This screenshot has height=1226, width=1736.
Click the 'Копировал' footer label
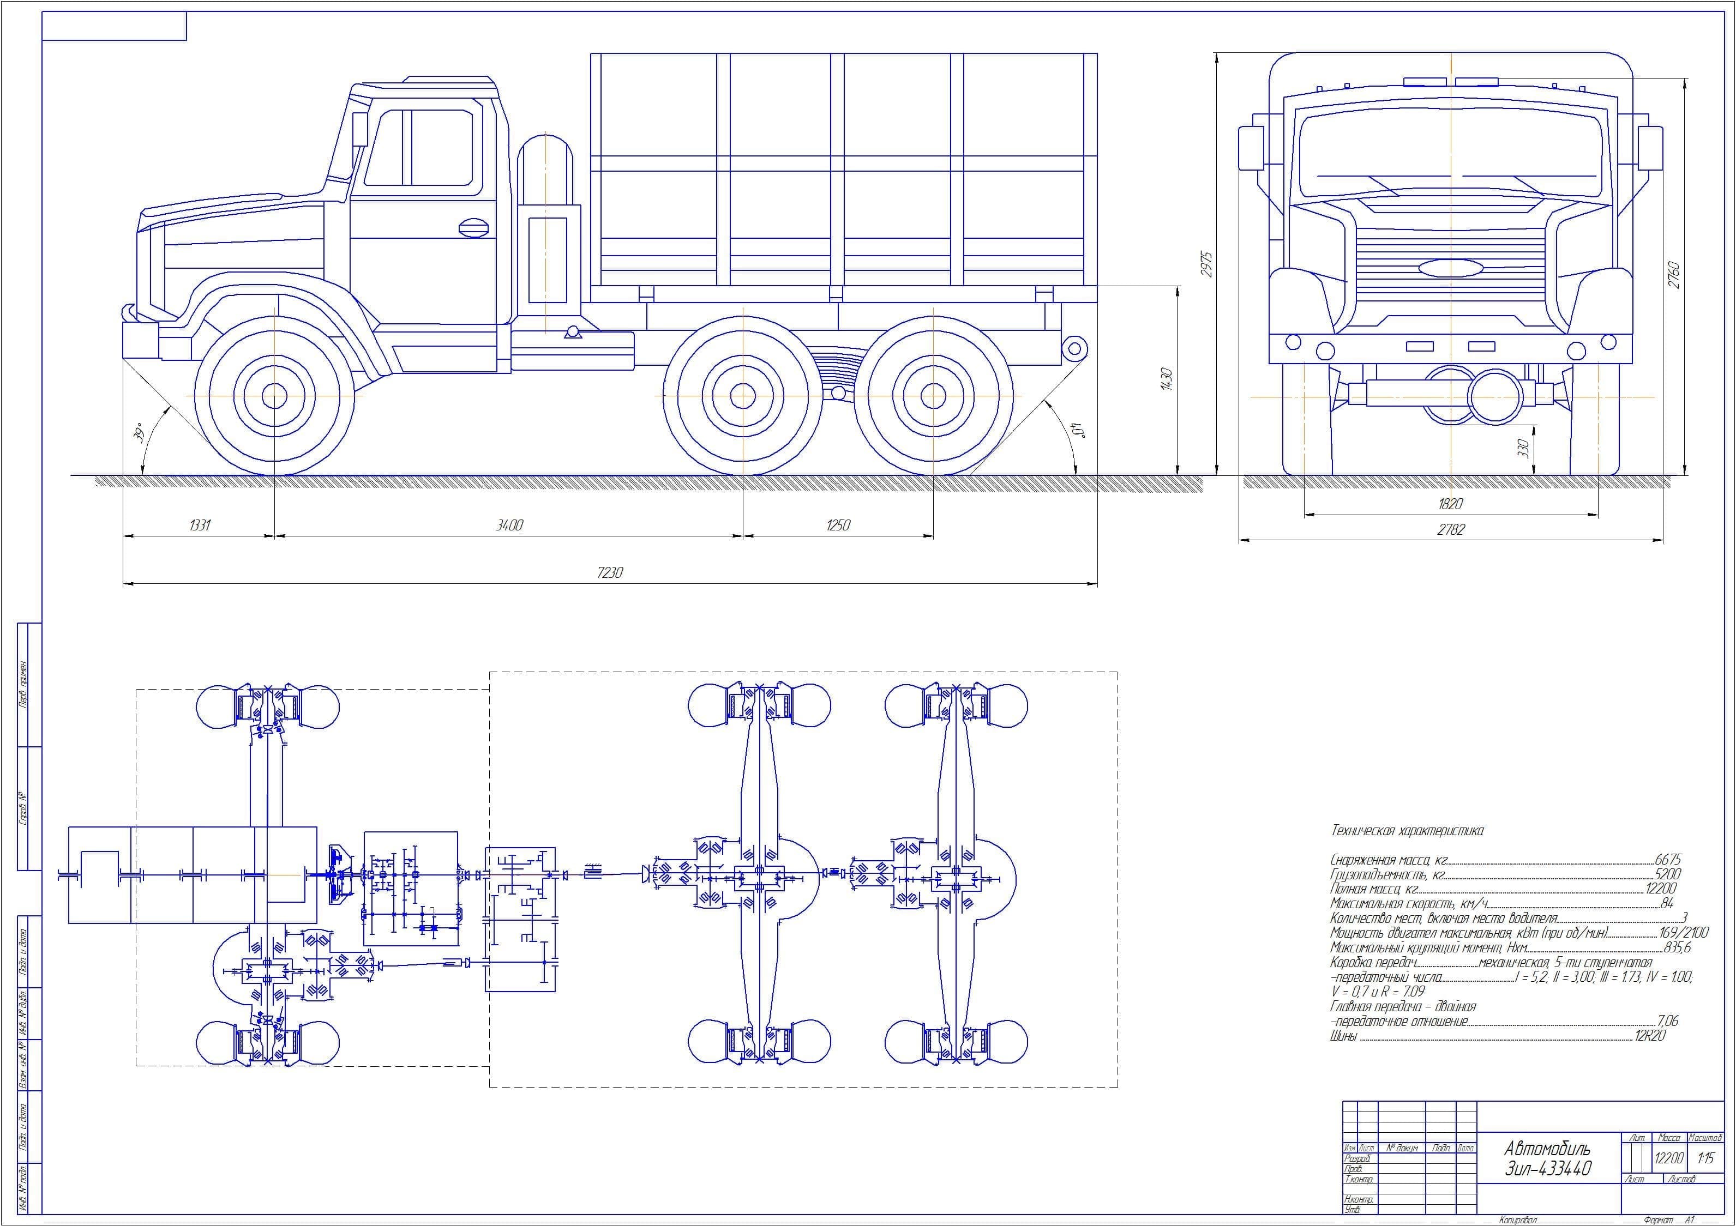click(1518, 1220)
